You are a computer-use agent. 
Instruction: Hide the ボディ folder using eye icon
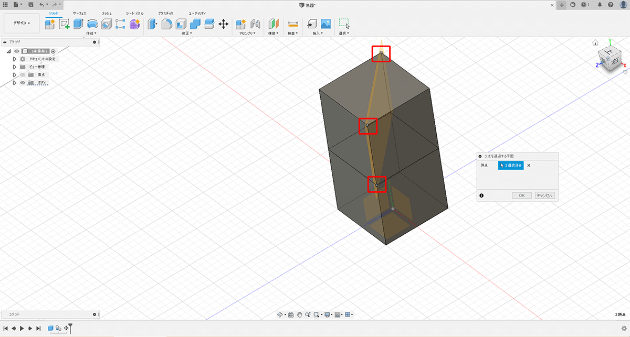point(23,83)
